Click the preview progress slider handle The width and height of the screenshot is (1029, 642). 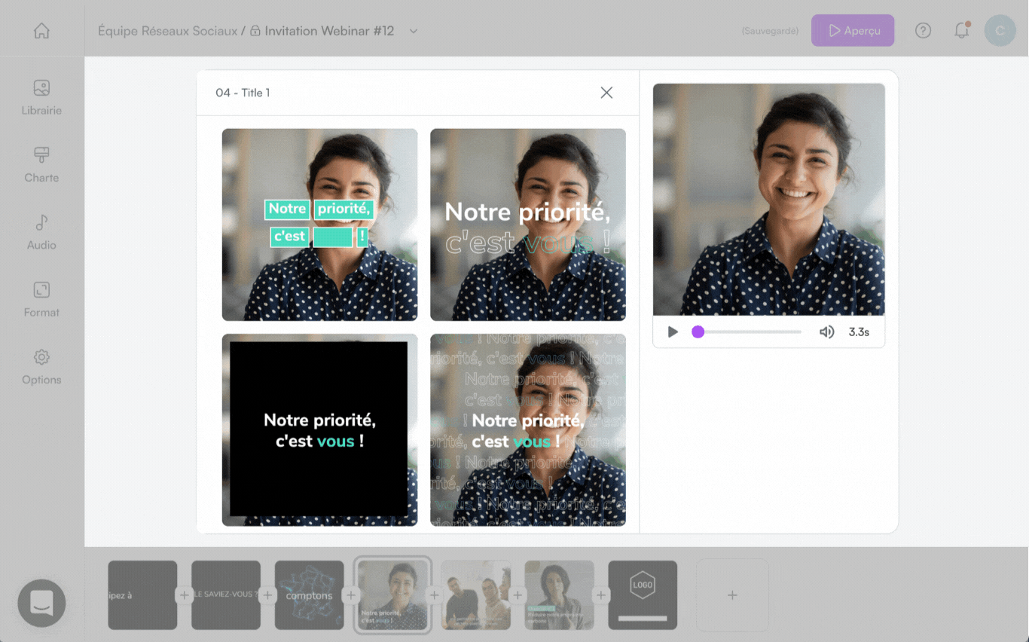pyautogui.click(x=698, y=332)
